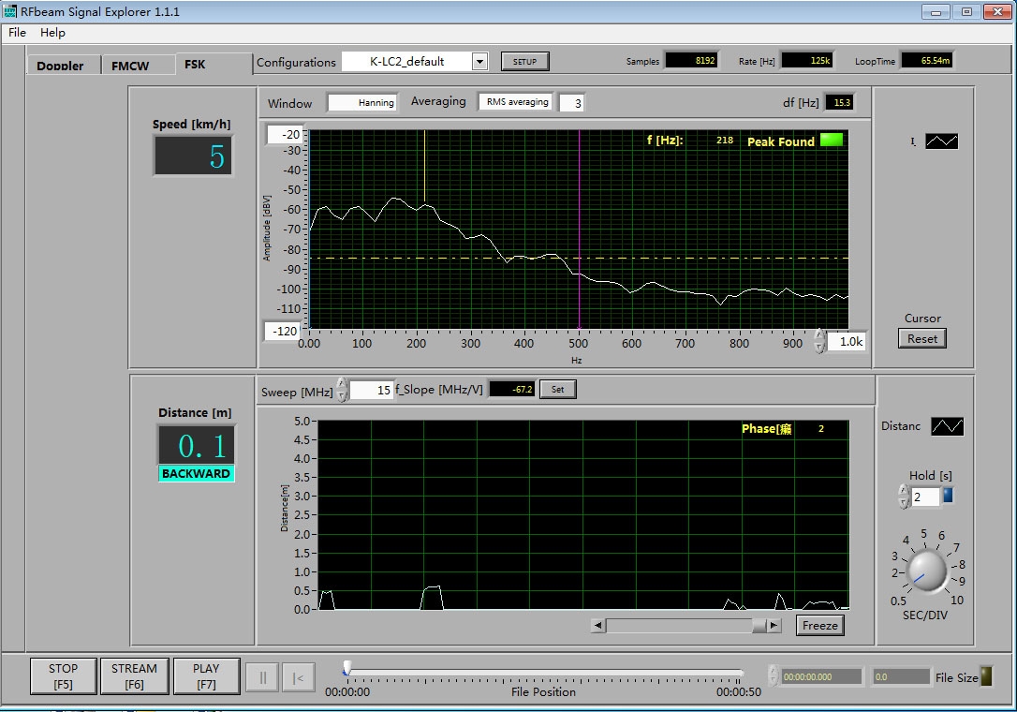
Task: Click the f_Slope value -67.2
Action: (x=512, y=390)
